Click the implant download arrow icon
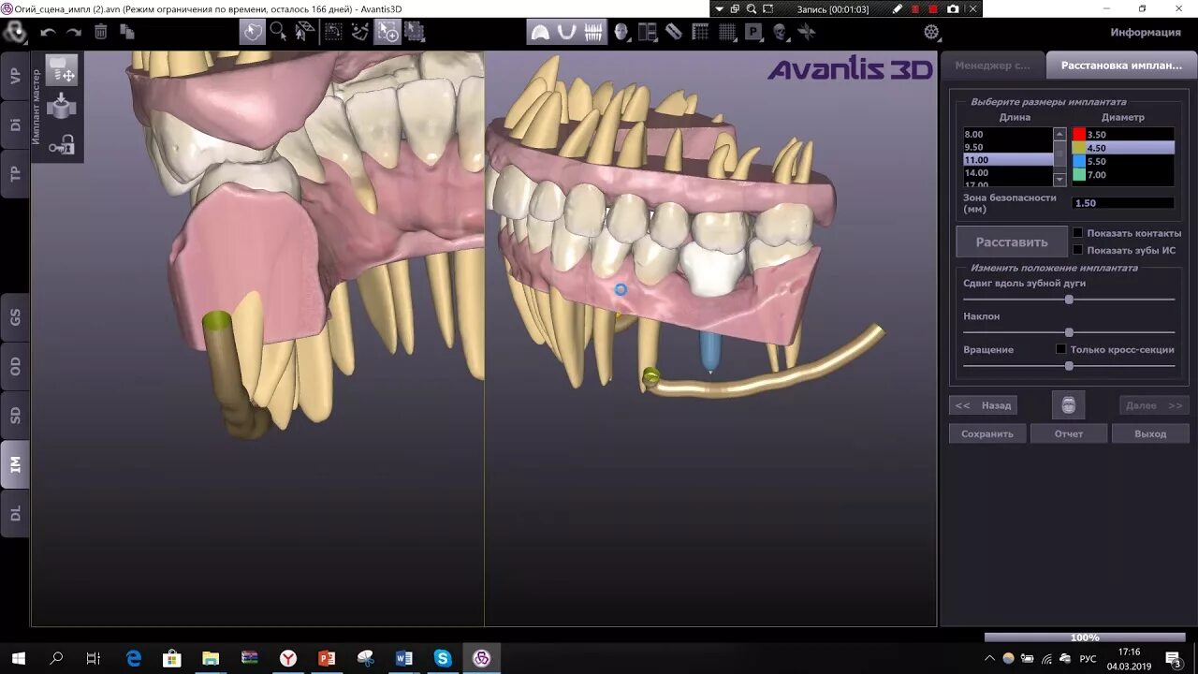The width and height of the screenshot is (1198, 674). click(x=62, y=106)
